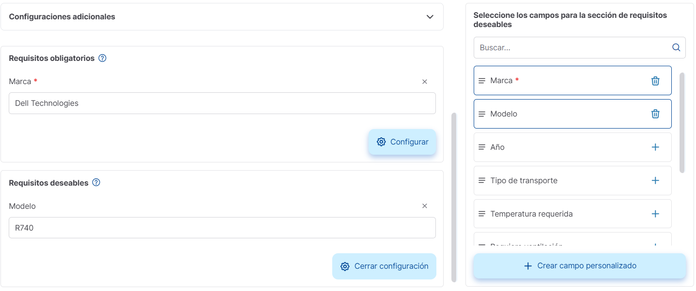696x291 pixels.
Task: Click the R740 model input field
Action: pos(222,228)
